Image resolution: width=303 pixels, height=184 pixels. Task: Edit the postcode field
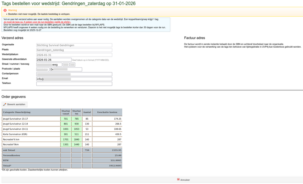pos(43,70)
